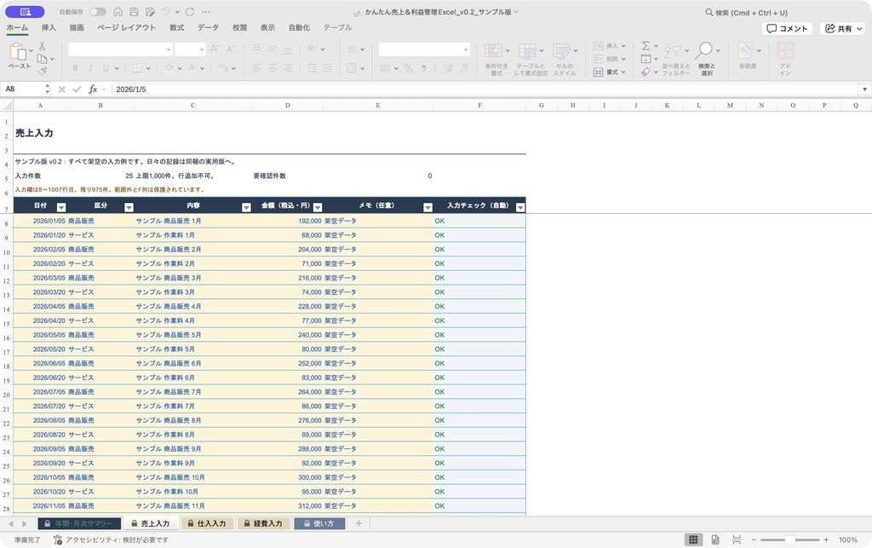Viewport: 872px width, 548px height.
Task: Click the Name Box showing A8
Action: [23, 89]
